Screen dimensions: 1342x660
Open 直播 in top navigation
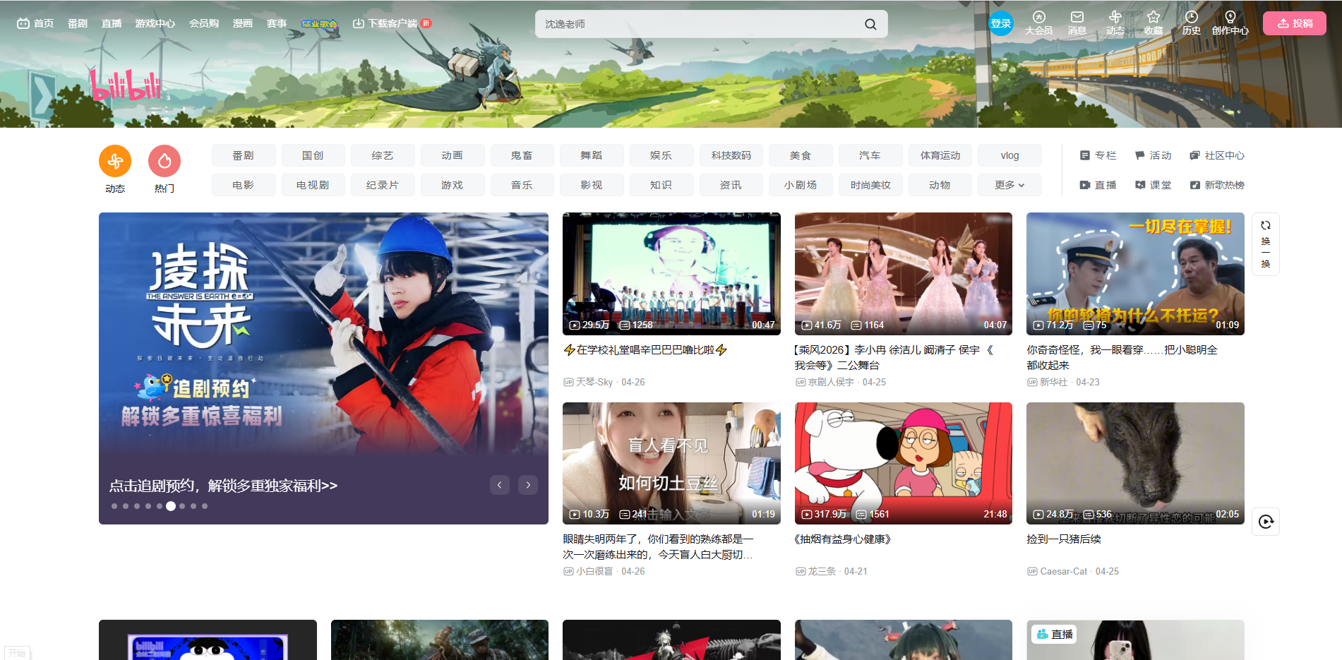[112, 23]
